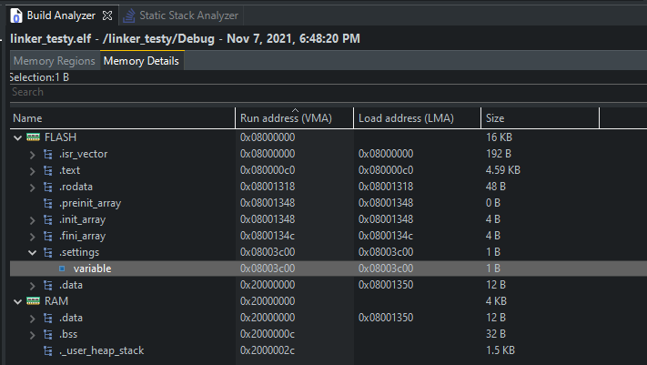The image size is (647, 365).
Task: Select the .init_array row
Action: [x=82, y=219]
